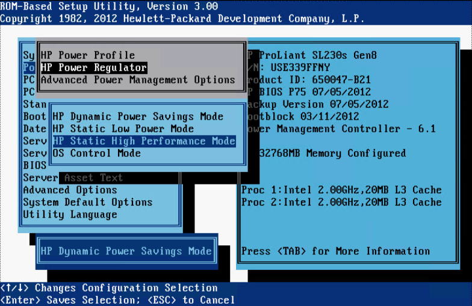Choose HP Dynamic Power Savings Mode option
The image size is (472, 306).
[x=138, y=117]
